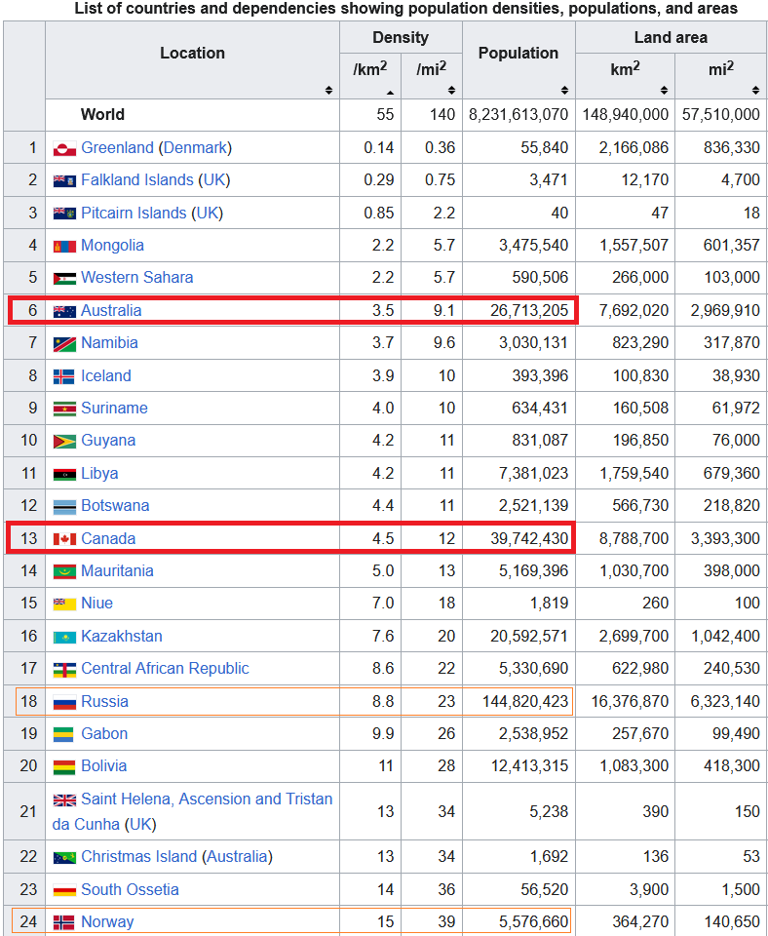Click the Bolivia flag icon
Viewport: 768px width, 936px height.
click(x=64, y=766)
